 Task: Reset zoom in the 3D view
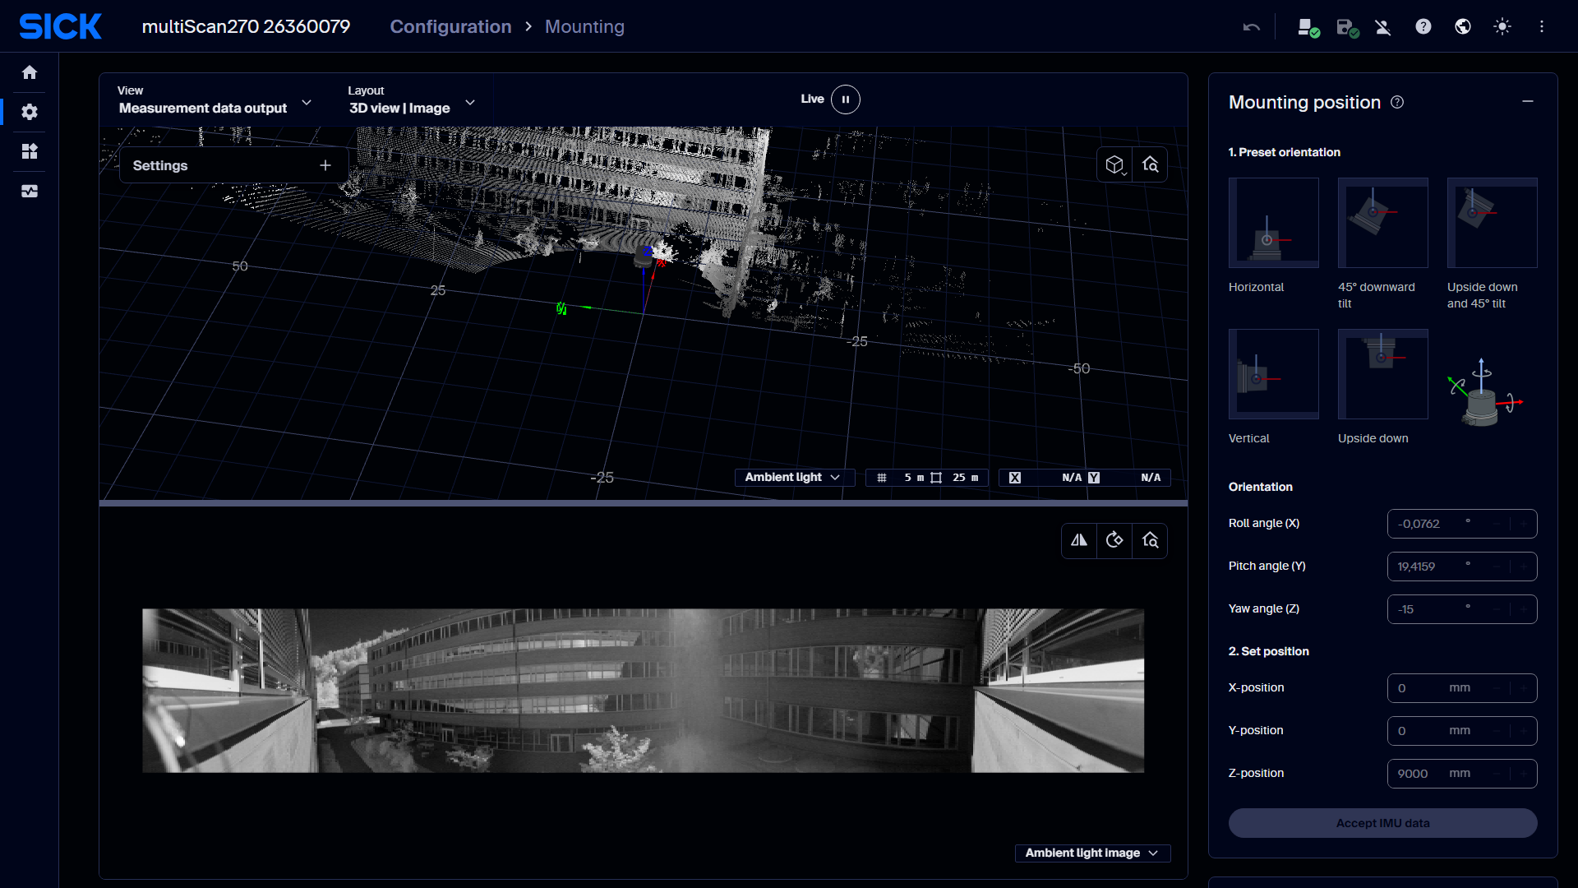[x=1151, y=164]
